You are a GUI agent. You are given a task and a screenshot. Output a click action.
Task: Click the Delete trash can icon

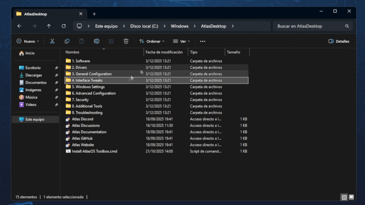(126, 41)
